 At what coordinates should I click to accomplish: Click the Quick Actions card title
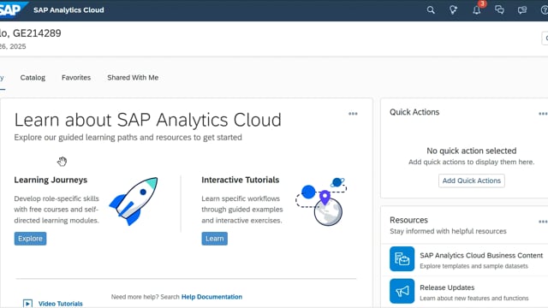click(414, 112)
